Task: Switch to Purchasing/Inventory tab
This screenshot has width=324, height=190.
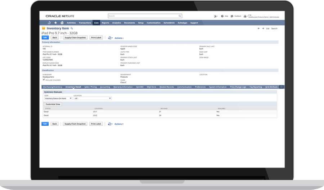Action: [53, 87]
